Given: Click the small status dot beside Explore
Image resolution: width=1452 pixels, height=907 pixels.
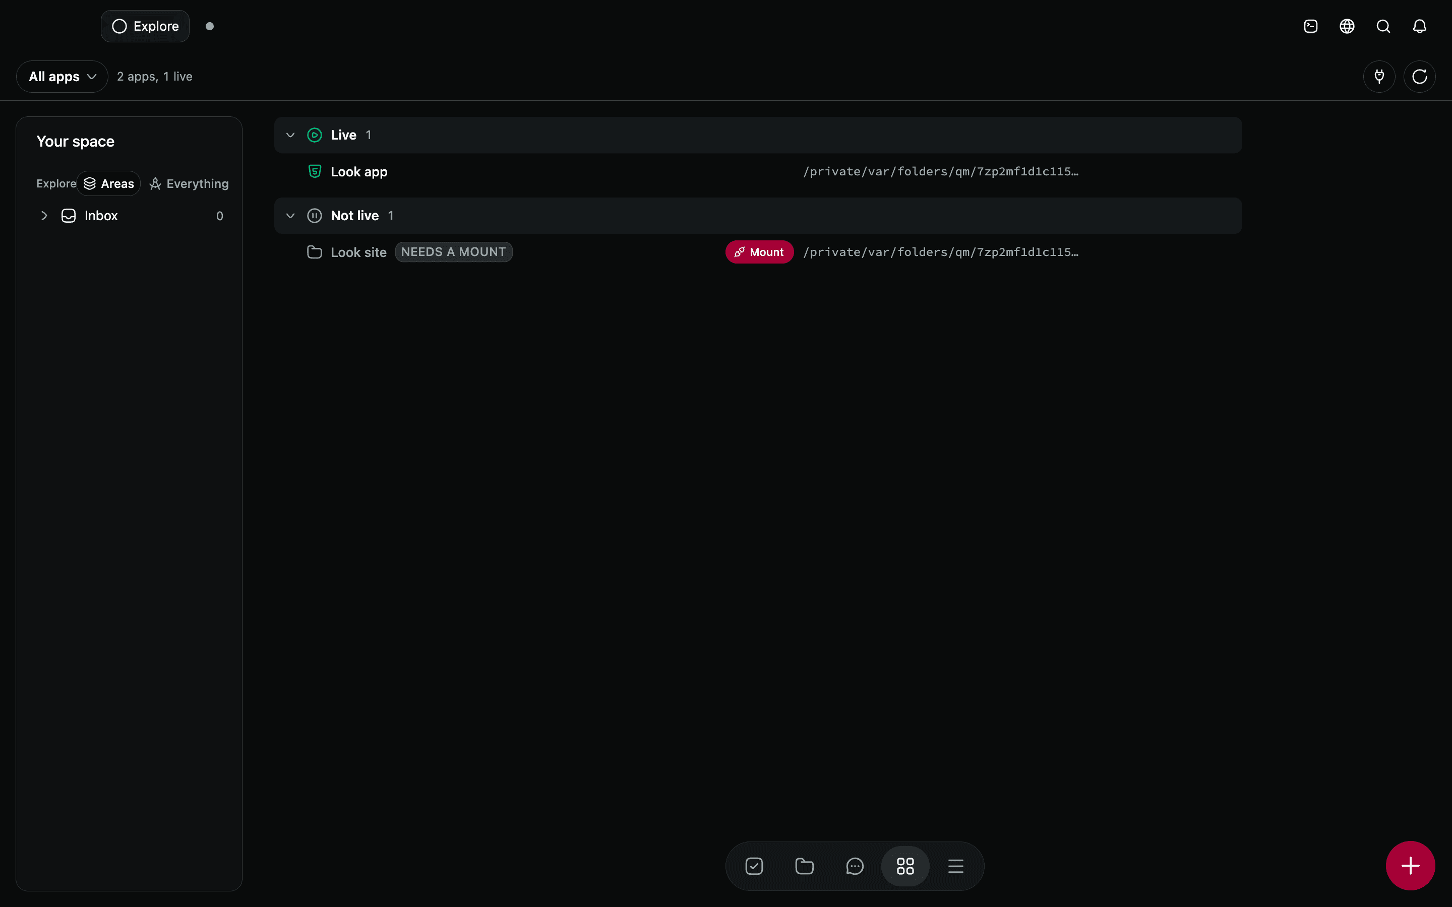Looking at the screenshot, I should pyautogui.click(x=209, y=26).
